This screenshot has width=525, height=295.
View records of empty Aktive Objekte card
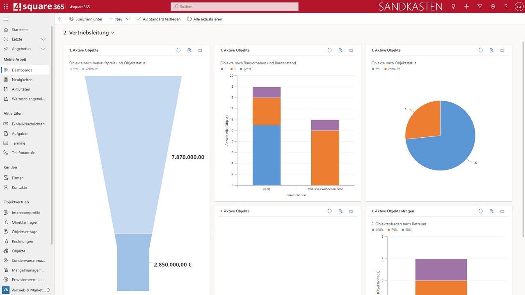[340, 211]
